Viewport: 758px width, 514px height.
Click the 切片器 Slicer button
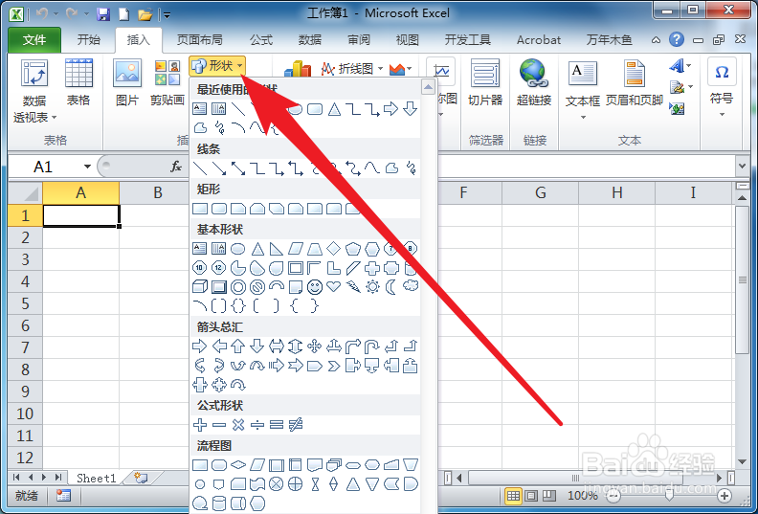[x=485, y=82]
